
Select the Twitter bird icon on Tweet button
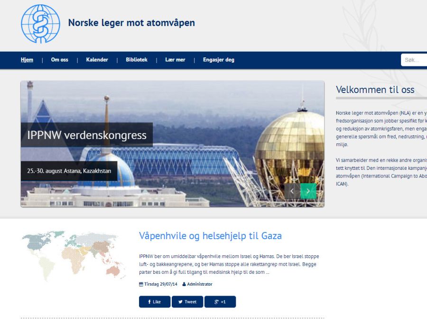181,302
